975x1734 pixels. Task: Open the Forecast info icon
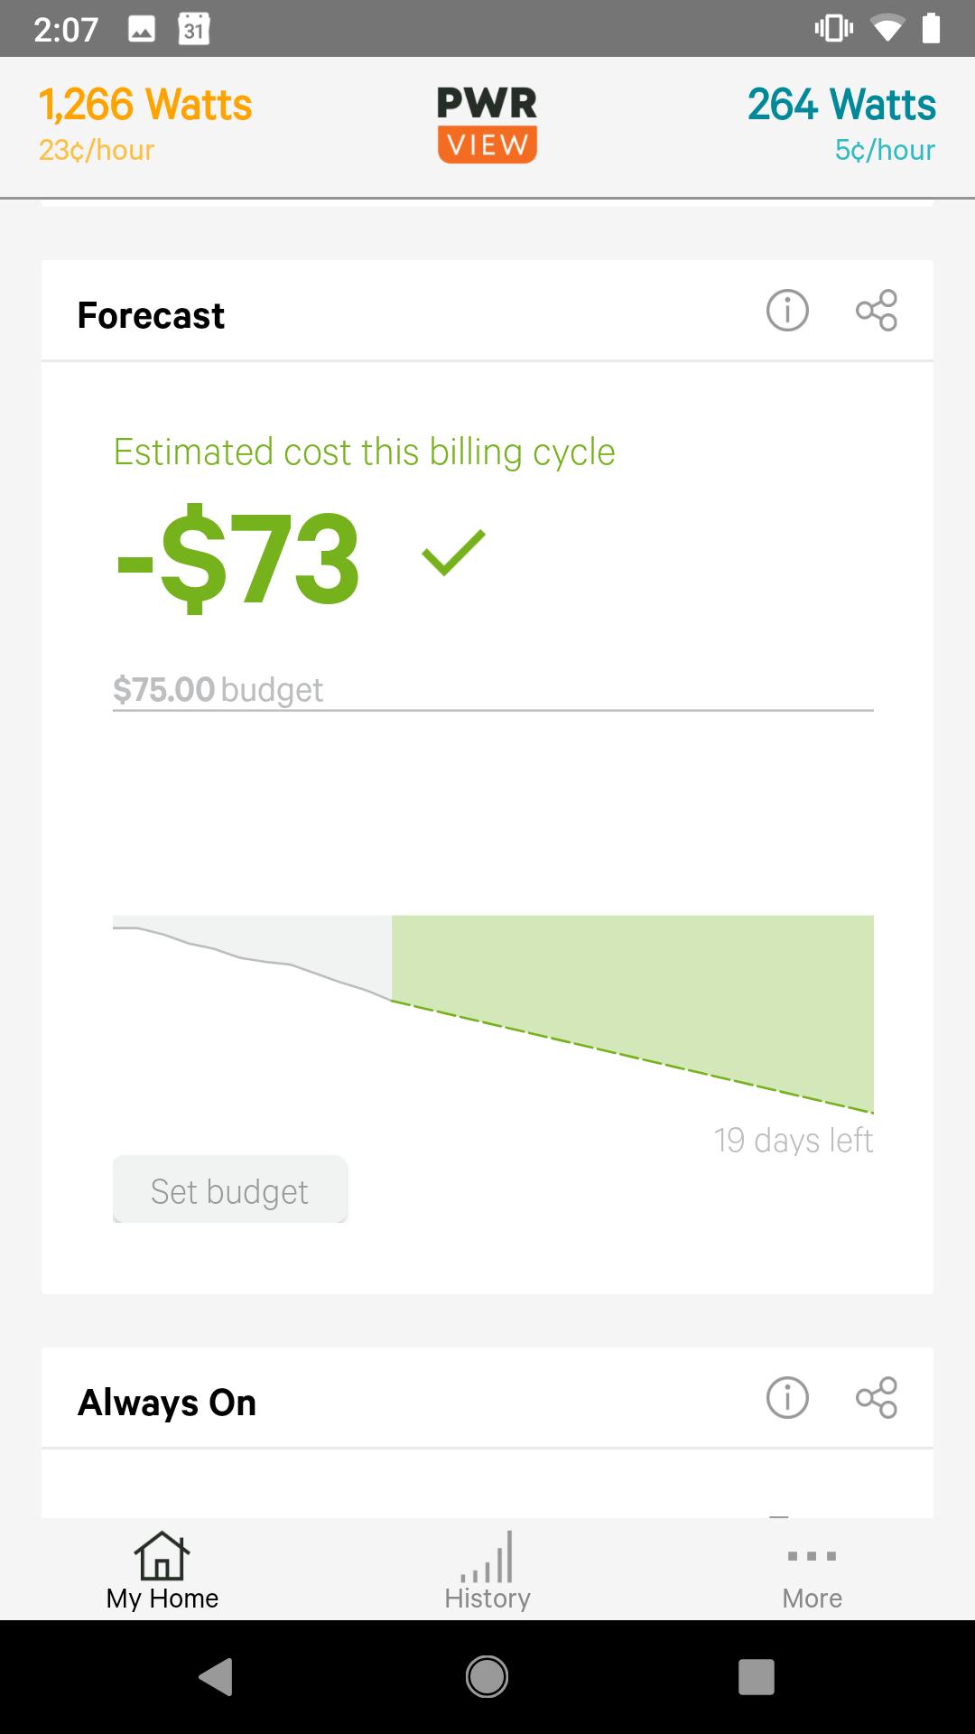point(787,312)
